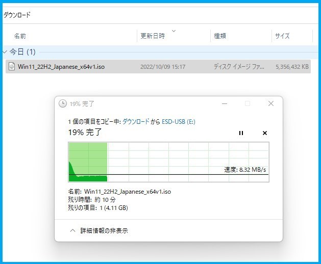321x264 pixels.
Task: Click the 残りの項目: 1 (4.11 GB) text
Action: pos(98,208)
